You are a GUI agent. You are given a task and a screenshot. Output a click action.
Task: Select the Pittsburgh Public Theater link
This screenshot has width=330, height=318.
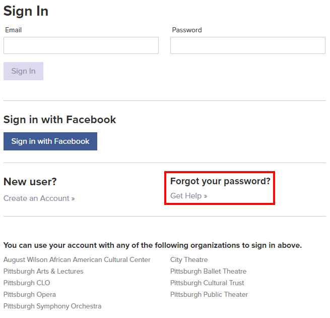point(209,295)
